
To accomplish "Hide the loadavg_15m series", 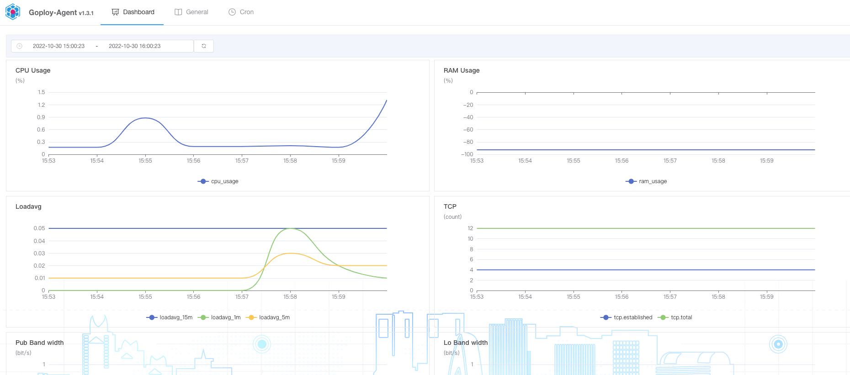I will click(170, 317).
